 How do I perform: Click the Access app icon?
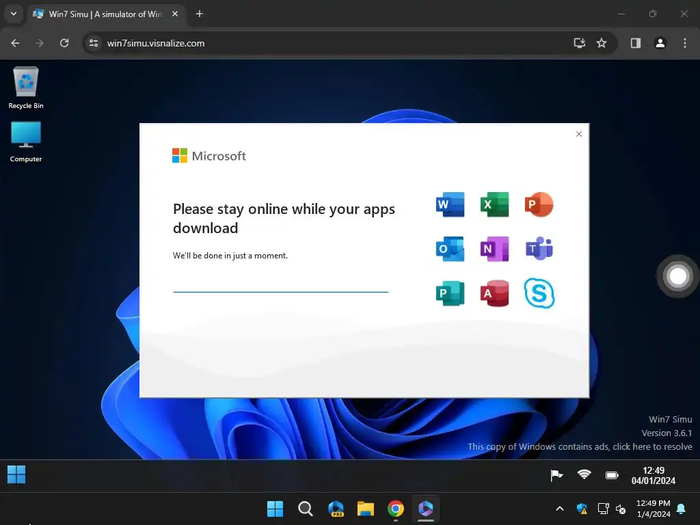[x=495, y=293]
